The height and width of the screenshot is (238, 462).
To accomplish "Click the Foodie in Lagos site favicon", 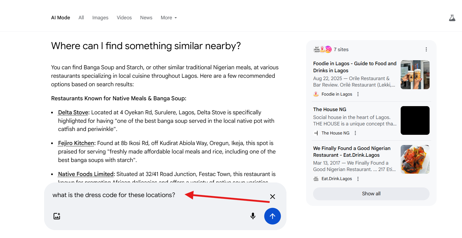I will (x=316, y=94).
